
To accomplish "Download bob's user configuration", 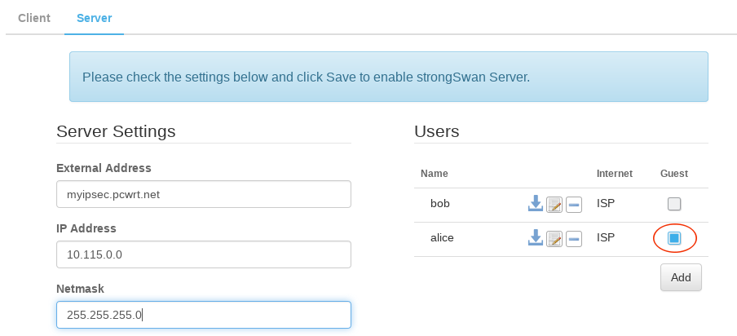I will tap(535, 204).
